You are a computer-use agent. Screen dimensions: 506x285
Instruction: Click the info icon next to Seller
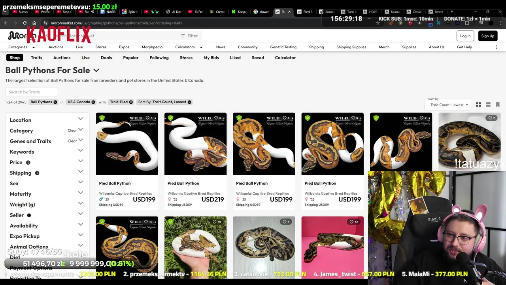pyautogui.click(x=29, y=215)
